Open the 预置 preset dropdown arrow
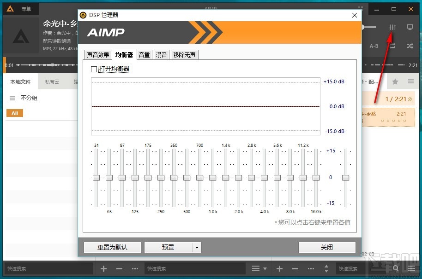The height and width of the screenshot is (279, 422). 197,247
